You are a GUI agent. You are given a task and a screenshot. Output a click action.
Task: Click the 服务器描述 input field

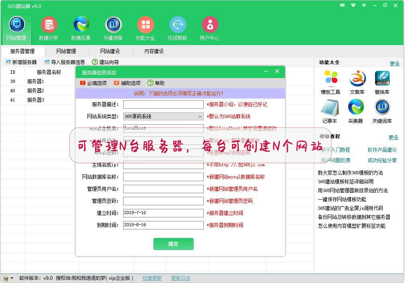coord(163,105)
